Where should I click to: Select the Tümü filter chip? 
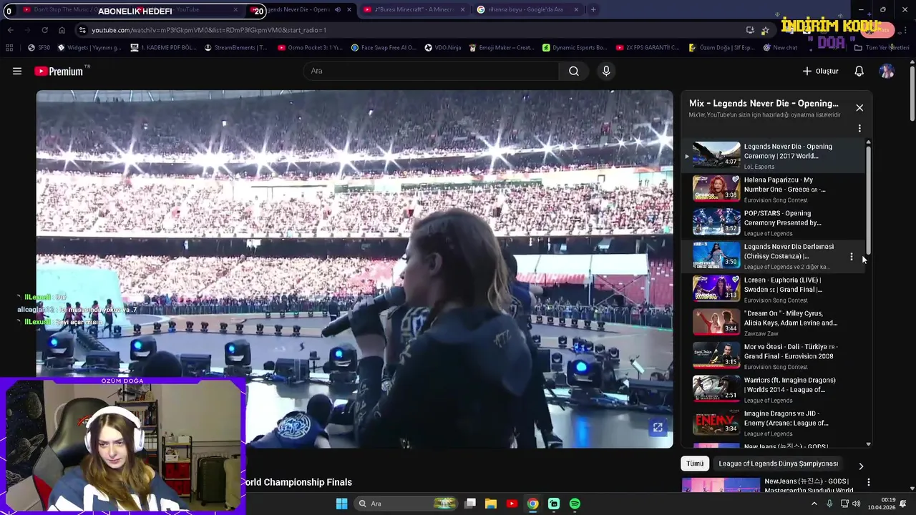[695, 463]
